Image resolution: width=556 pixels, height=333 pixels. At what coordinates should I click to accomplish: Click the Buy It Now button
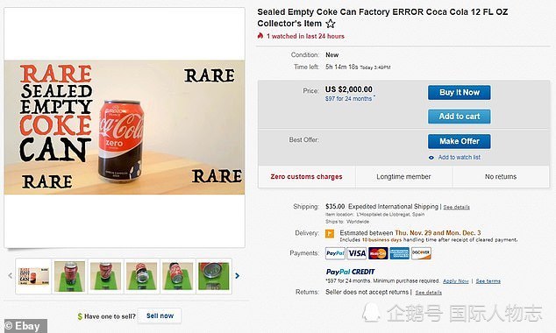click(x=460, y=93)
